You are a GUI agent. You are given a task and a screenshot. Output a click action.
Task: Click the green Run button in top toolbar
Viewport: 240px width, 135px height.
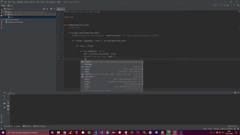pos(224,5)
